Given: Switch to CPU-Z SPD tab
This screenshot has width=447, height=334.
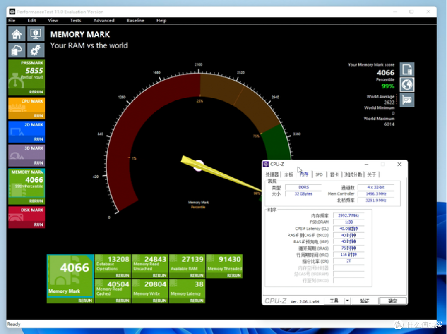Looking at the screenshot, I should point(319,174).
